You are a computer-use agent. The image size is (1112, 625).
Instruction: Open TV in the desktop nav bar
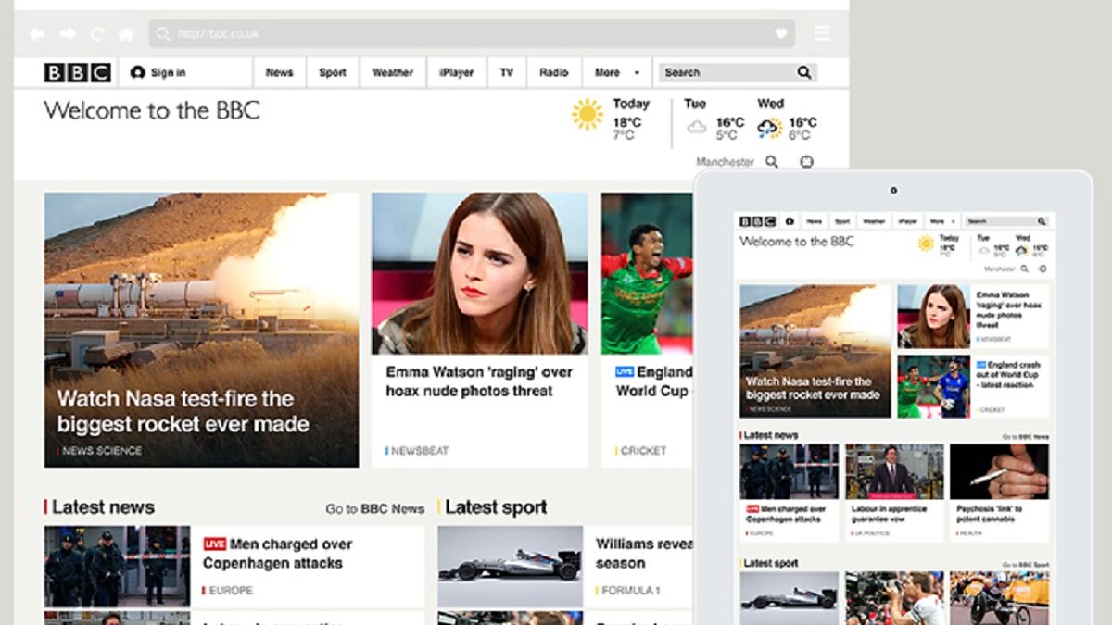[x=507, y=72]
